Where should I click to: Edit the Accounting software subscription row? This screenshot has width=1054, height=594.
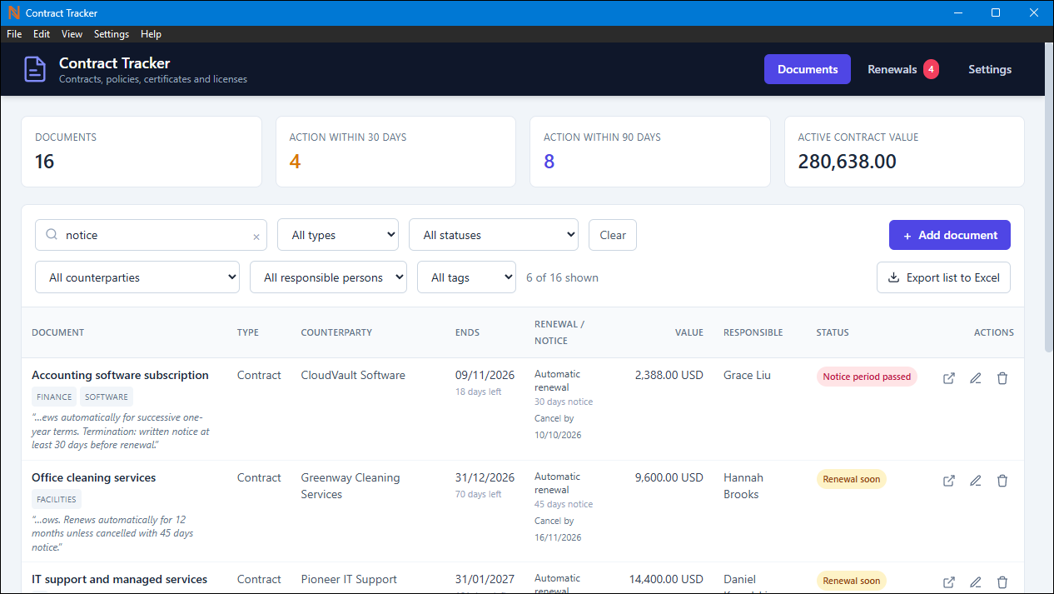[x=976, y=378]
